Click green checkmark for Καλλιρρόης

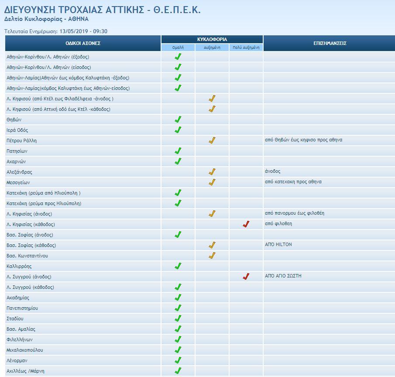point(178,266)
